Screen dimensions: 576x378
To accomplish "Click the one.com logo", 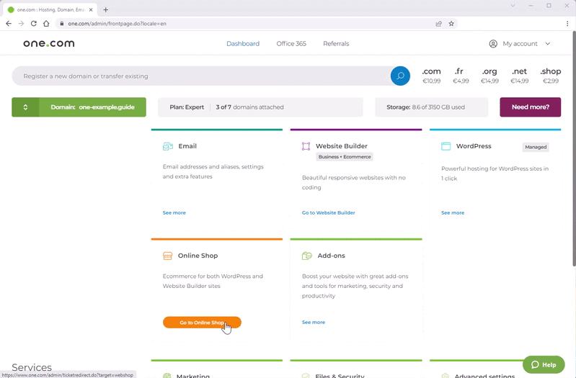I will point(49,43).
